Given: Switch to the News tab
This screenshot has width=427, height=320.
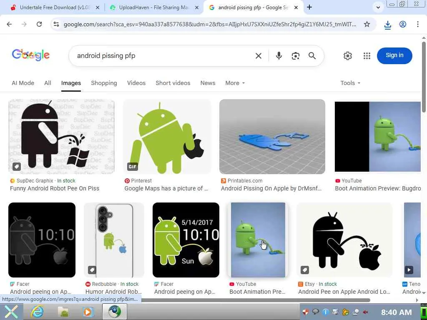Looking at the screenshot, I should [x=208, y=83].
